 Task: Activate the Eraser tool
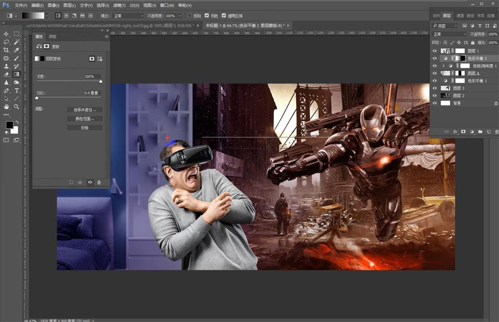[x=6, y=74]
